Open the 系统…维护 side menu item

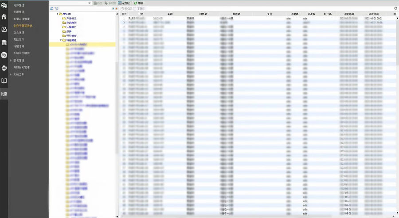click(x=21, y=53)
